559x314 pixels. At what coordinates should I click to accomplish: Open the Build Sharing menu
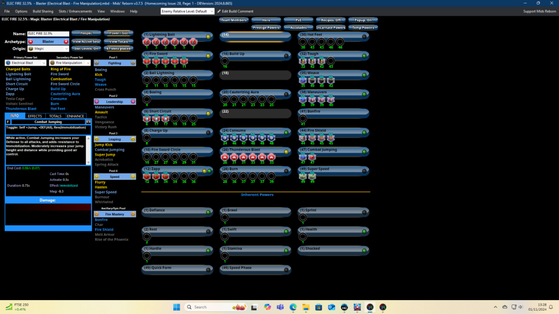click(x=43, y=11)
